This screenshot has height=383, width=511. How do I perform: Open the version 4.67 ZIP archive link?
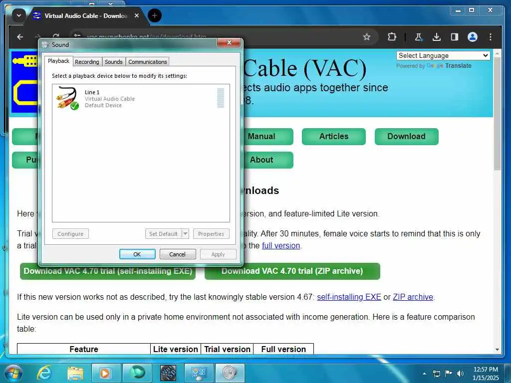pos(413,297)
